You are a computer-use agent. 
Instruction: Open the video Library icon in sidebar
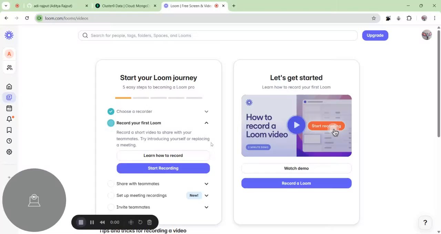click(x=9, y=97)
